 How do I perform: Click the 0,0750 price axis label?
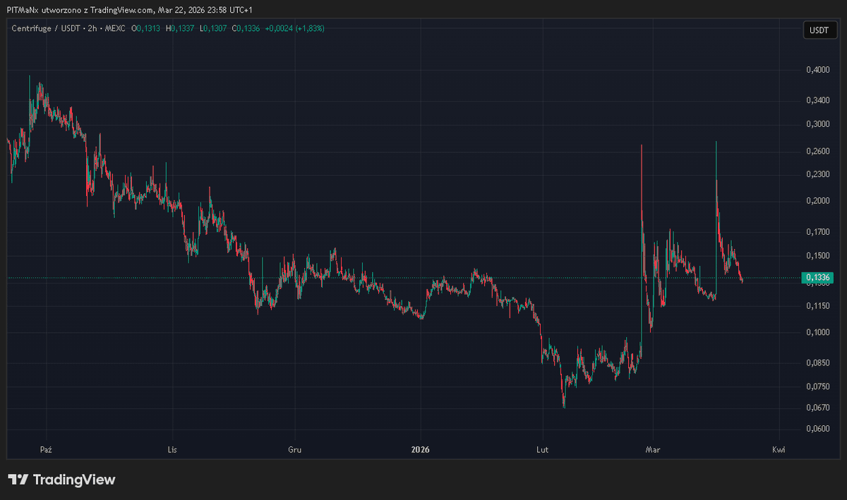[818, 386]
